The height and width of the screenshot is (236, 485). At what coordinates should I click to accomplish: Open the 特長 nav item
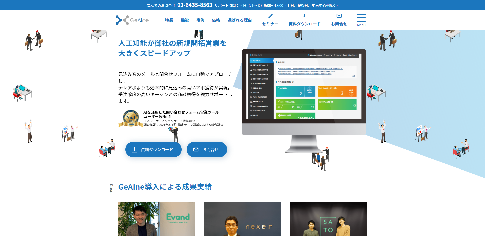pos(169,20)
